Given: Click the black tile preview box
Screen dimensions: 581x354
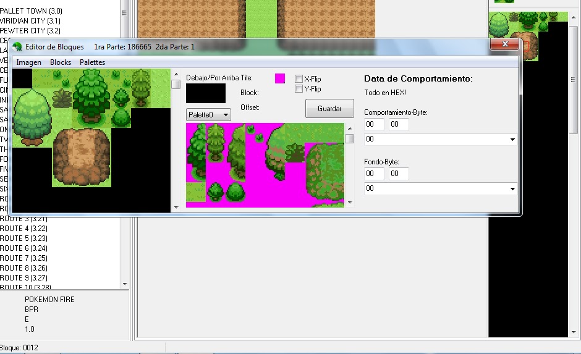Looking at the screenshot, I should pyautogui.click(x=206, y=93).
